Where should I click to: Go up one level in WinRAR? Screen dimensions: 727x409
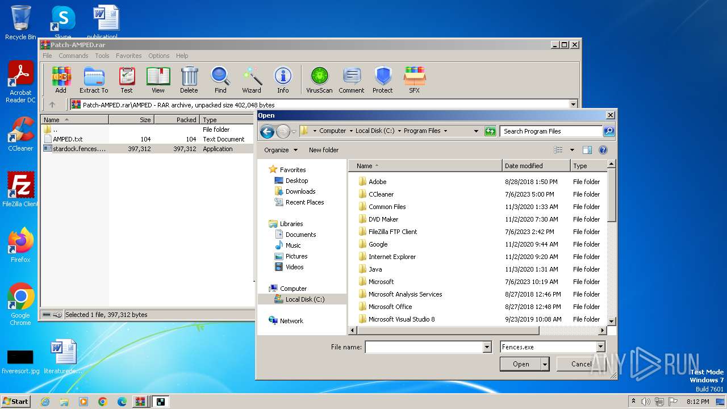[x=52, y=105]
